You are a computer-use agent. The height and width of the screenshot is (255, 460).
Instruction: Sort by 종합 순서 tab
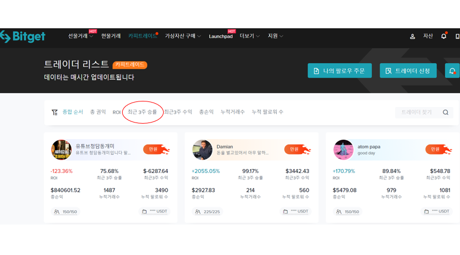73,112
